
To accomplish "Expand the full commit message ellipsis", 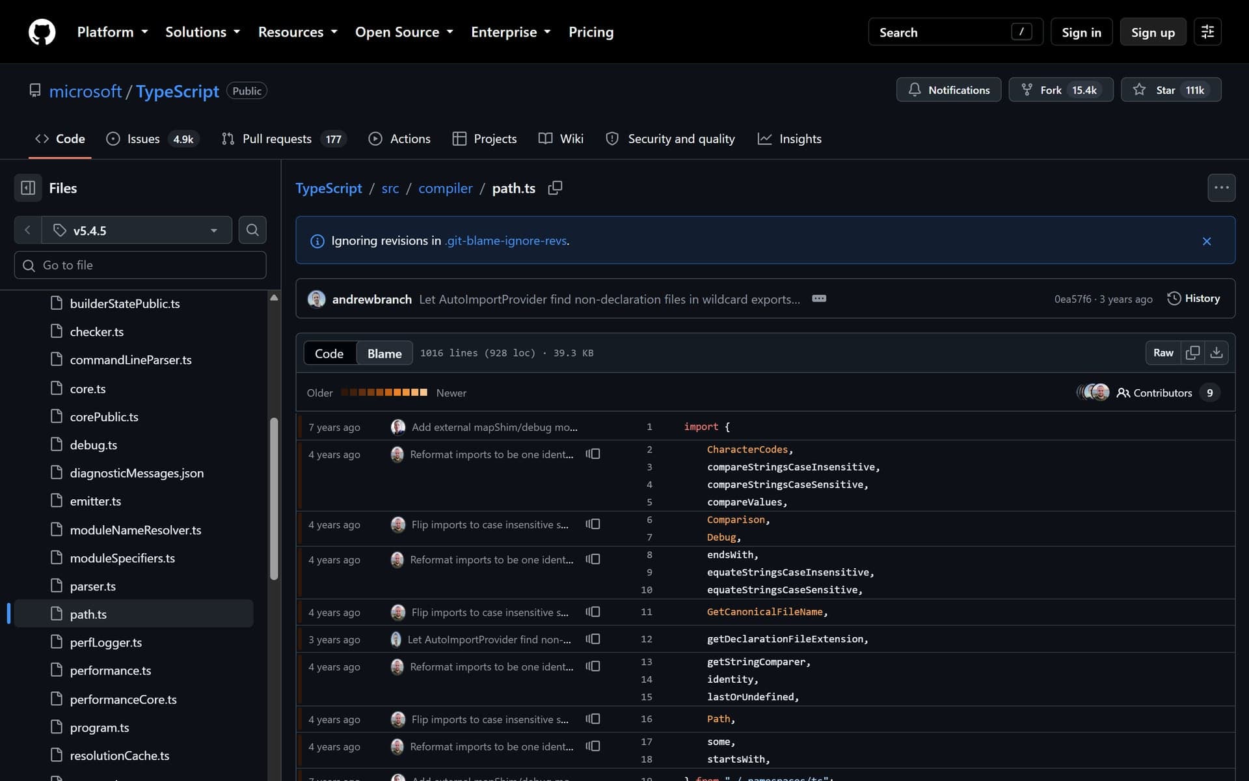I will 819,299.
